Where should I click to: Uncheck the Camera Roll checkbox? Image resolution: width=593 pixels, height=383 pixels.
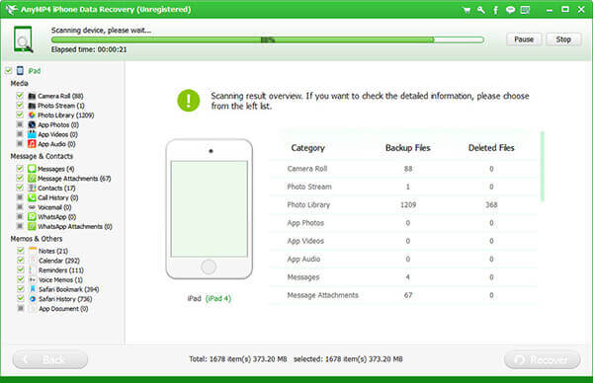pos(20,96)
